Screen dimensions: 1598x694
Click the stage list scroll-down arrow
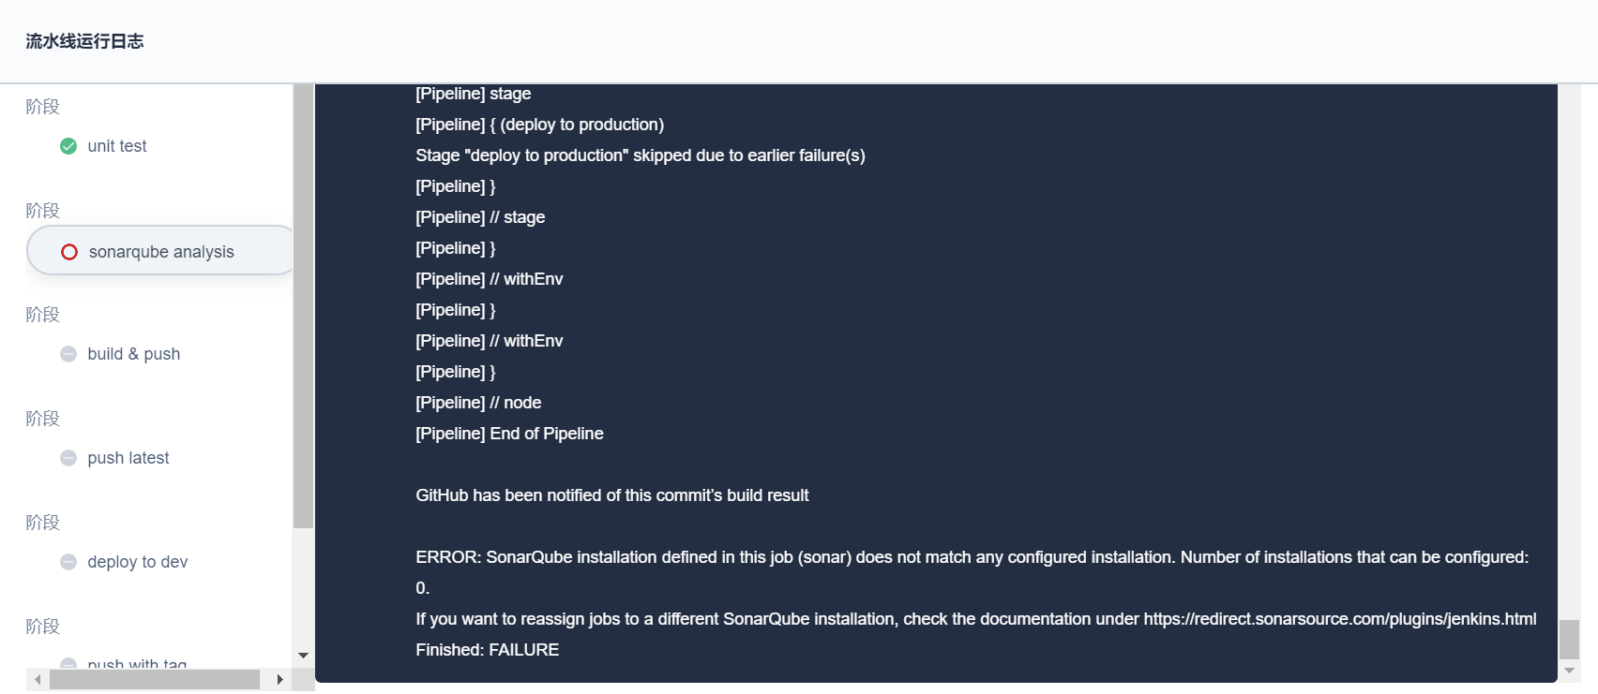[303, 656]
